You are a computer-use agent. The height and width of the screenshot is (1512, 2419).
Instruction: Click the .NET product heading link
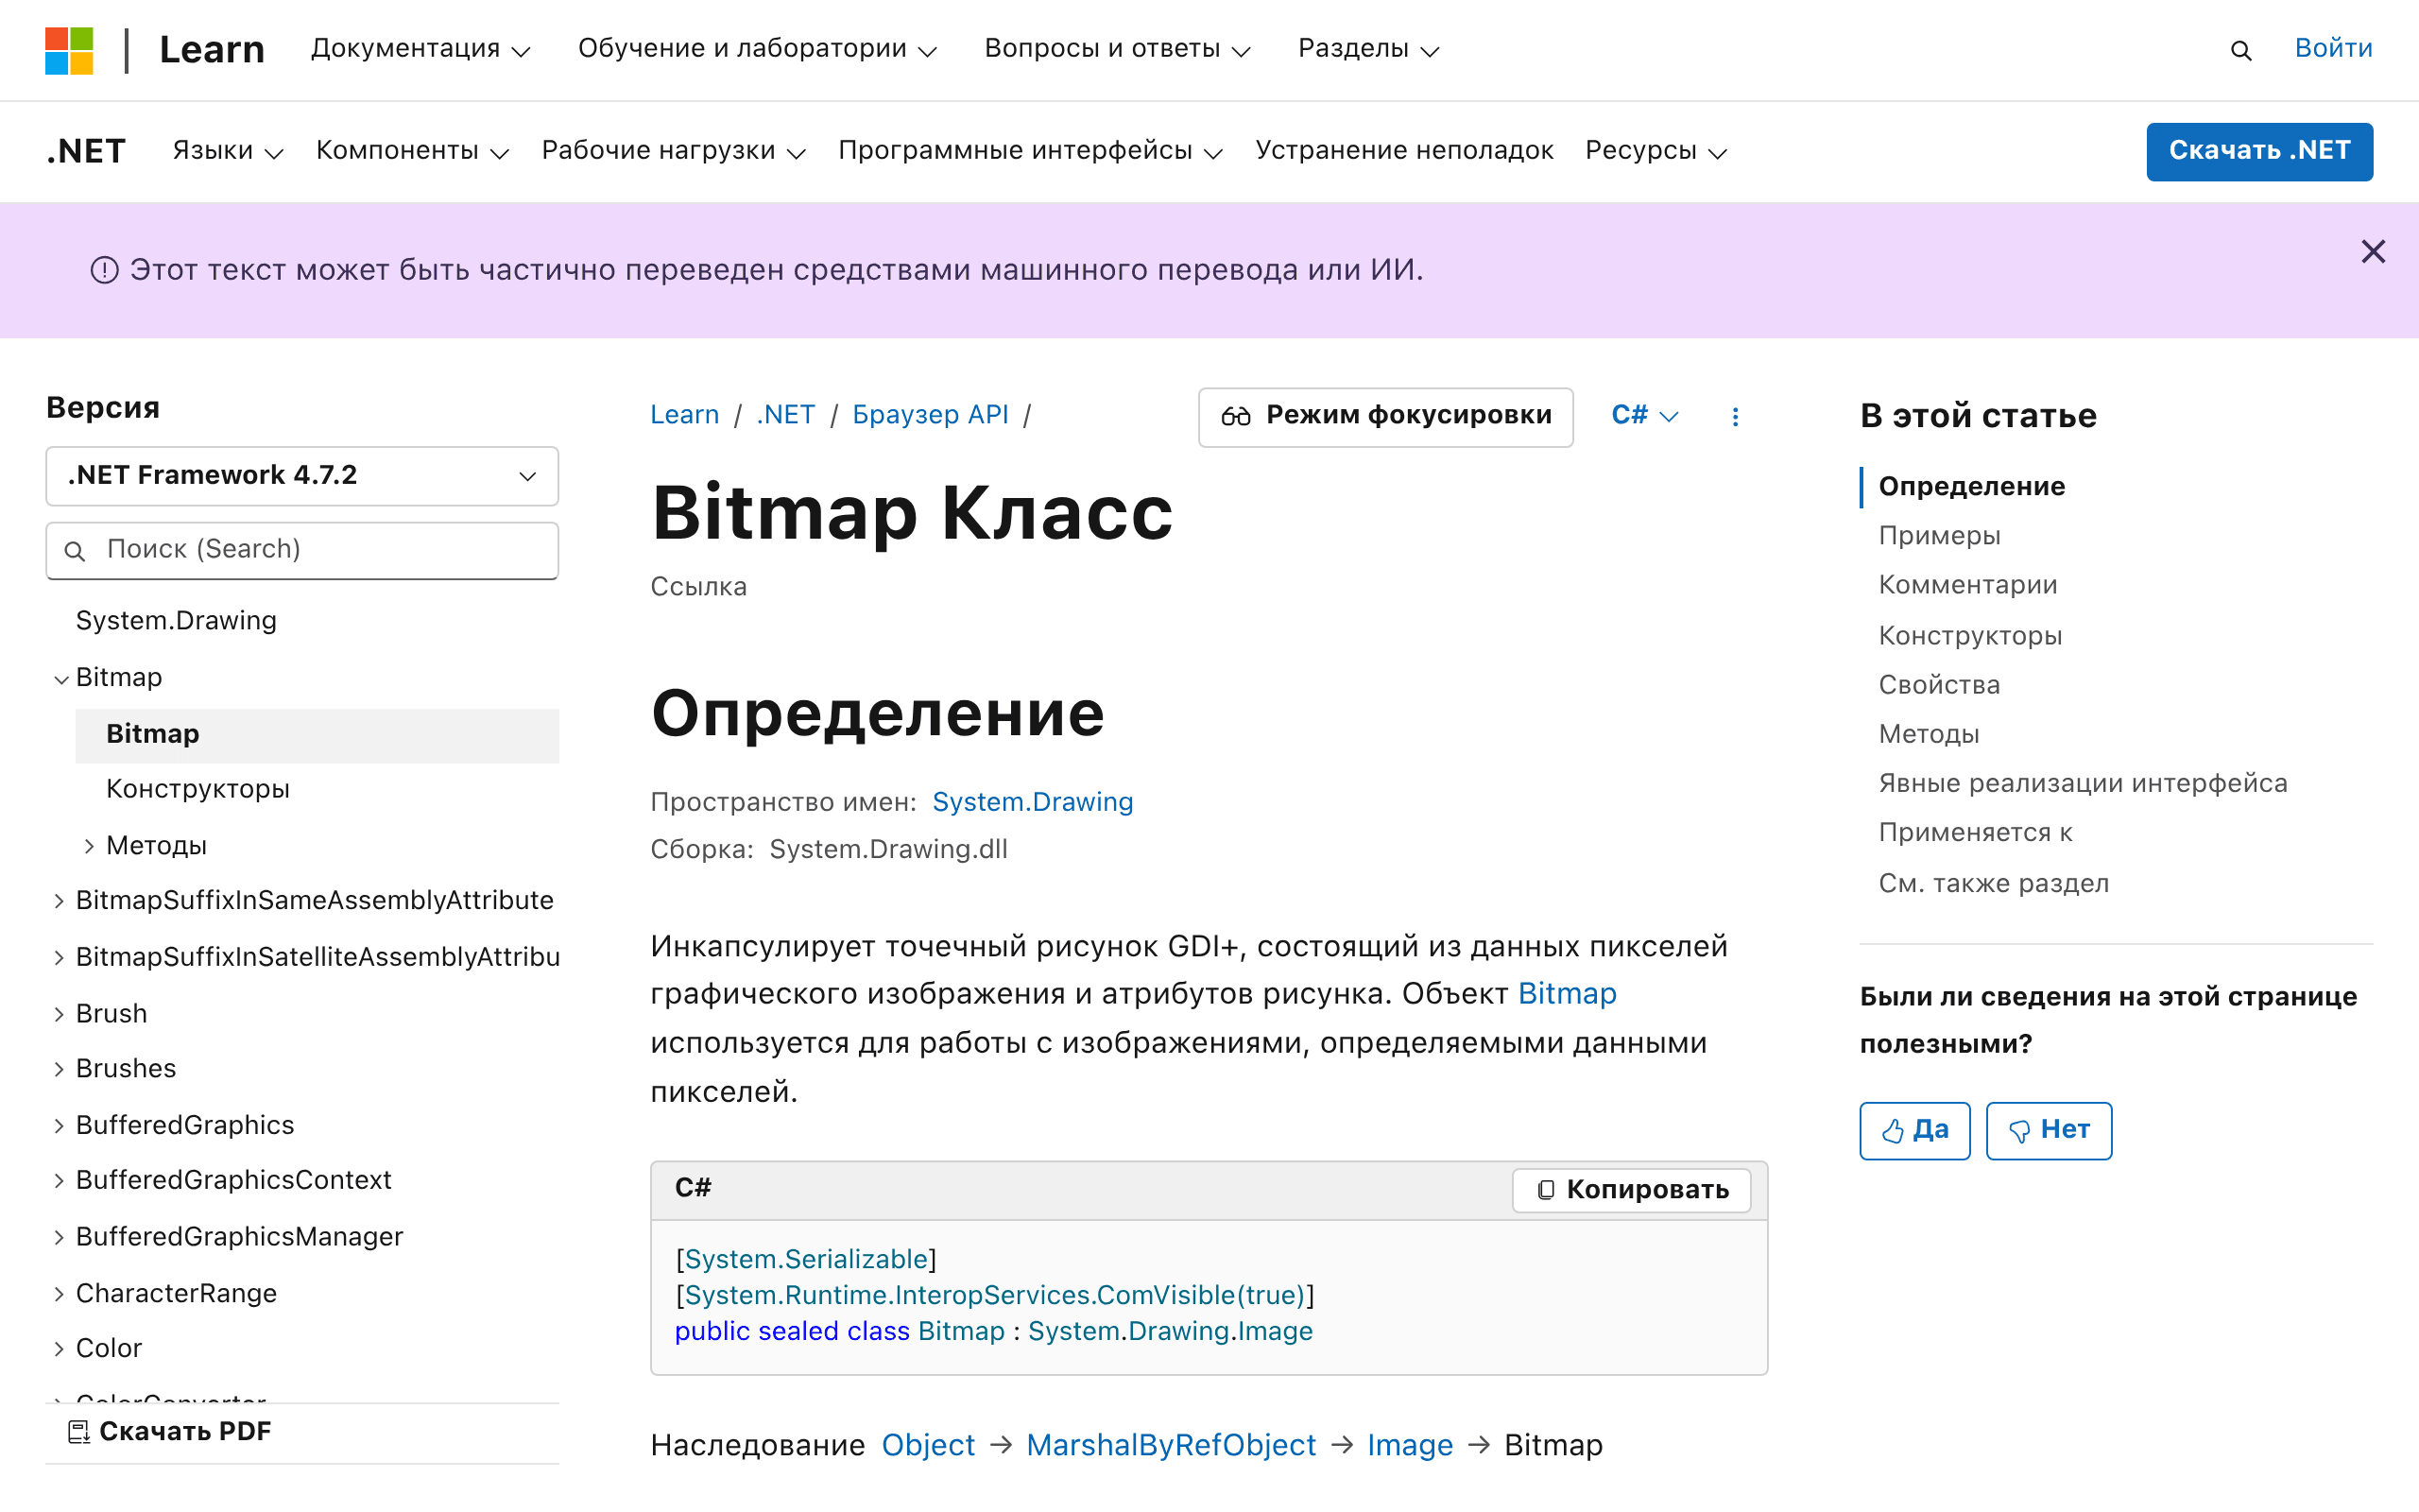tap(86, 151)
